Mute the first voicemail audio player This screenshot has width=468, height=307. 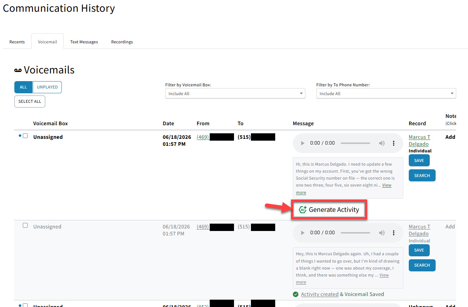tap(382, 143)
